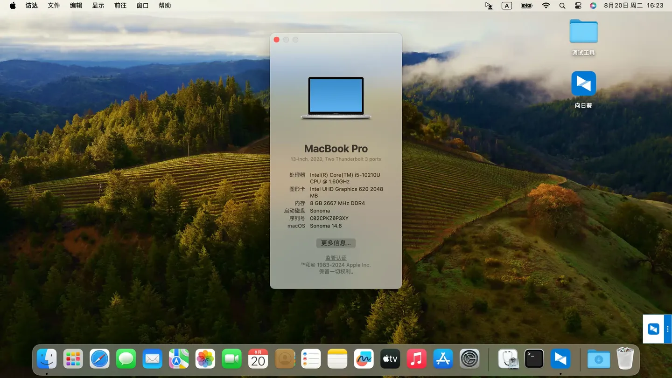Open the Freeform app
672x378 pixels.
(364, 358)
